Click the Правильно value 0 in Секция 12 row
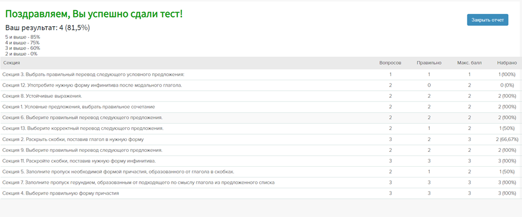The height and width of the screenshot is (217, 522). pos(429,86)
